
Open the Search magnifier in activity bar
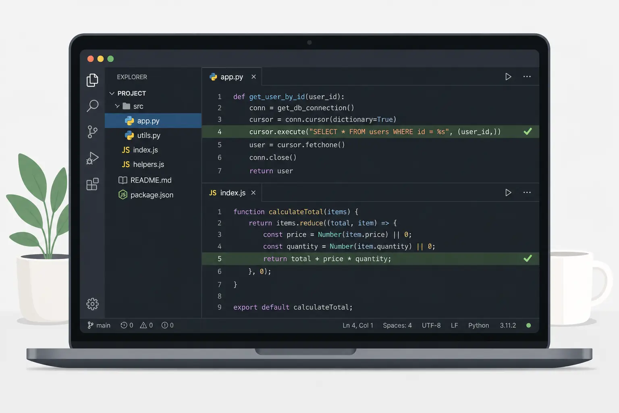(92, 106)
